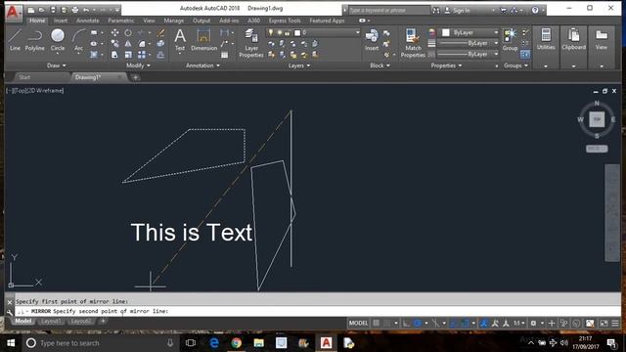The width and height of the screenshot is (626, 352).
Task: Click the Move tool in Modify panel
Action: [114, 32]
